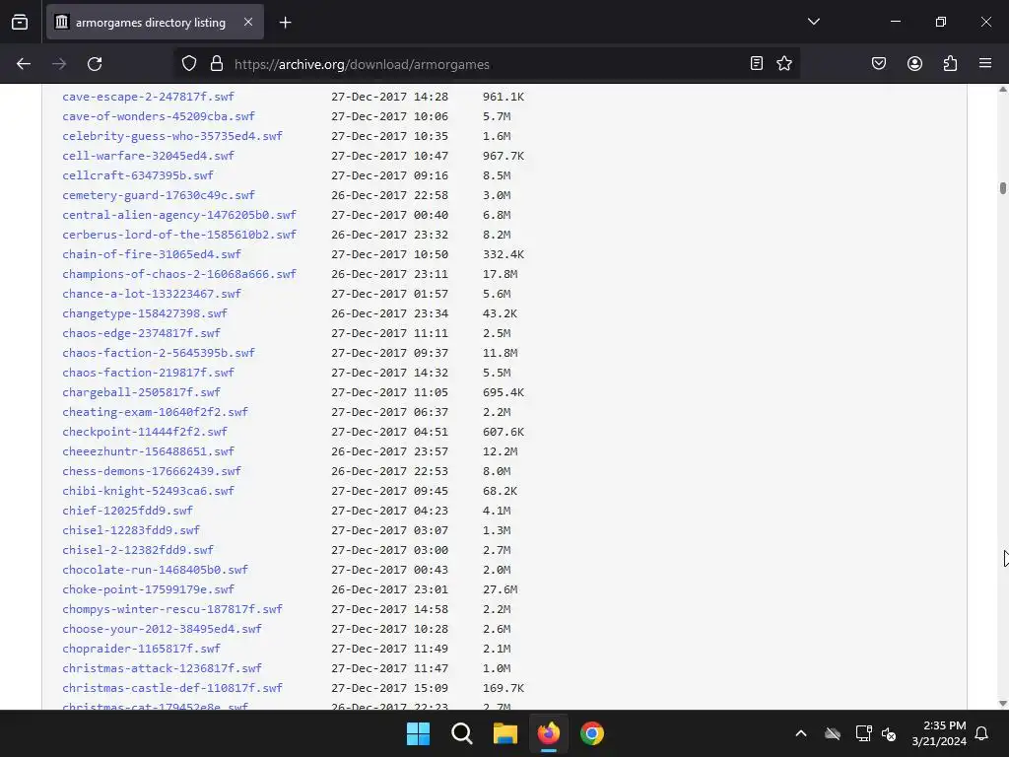1009x757 pixels.
Task: Open champions-of-chaos-2-16068a666.swf link
Action: click(x=179, y=274)
